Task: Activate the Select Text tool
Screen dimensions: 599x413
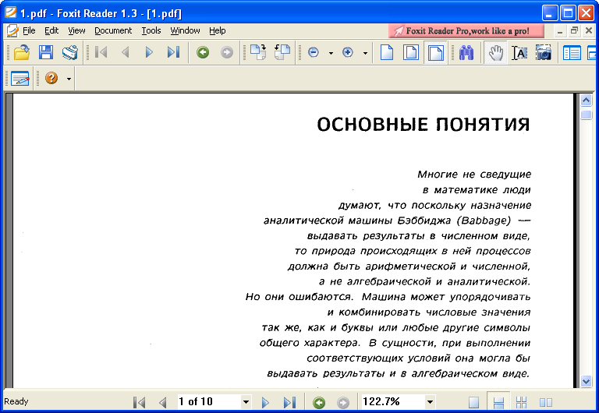Action: (519, 53)
